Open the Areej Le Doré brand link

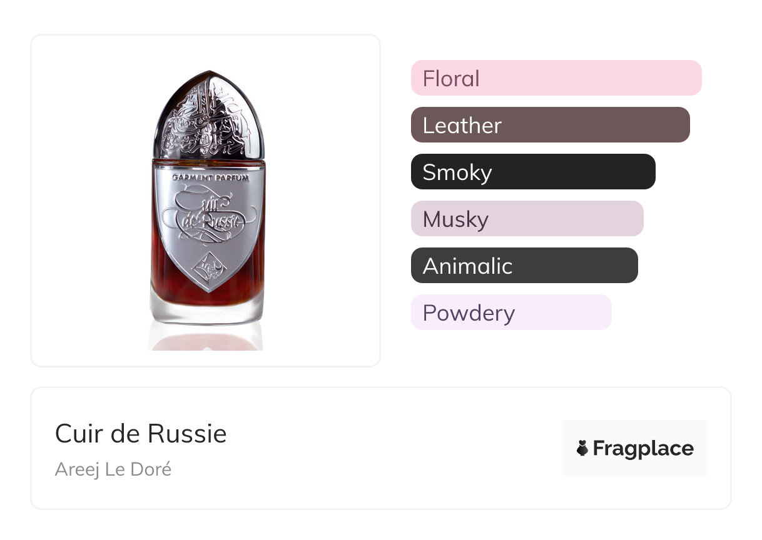point(113,469)
